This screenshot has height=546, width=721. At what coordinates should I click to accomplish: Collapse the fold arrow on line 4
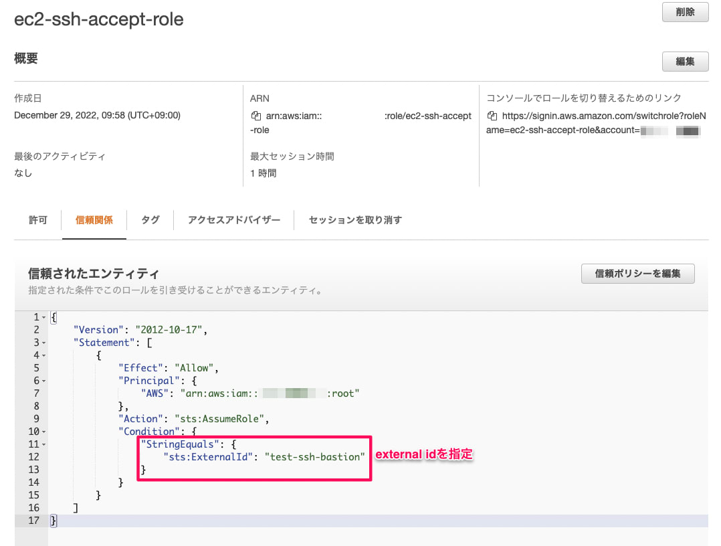click(44, 355)
